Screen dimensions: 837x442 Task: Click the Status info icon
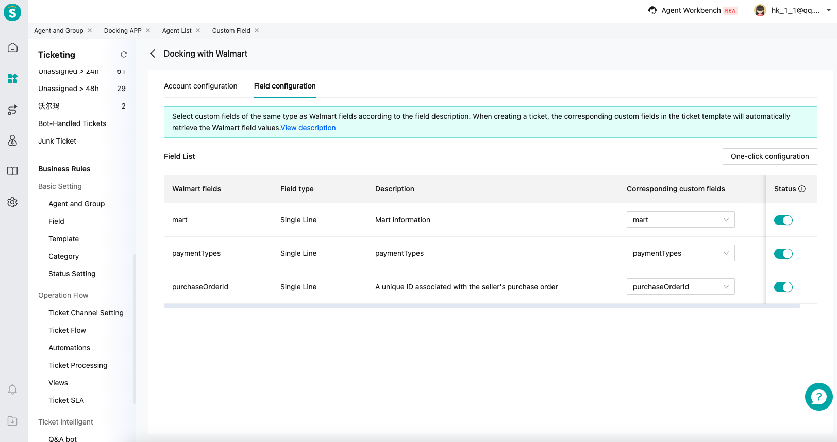[802, 189]
